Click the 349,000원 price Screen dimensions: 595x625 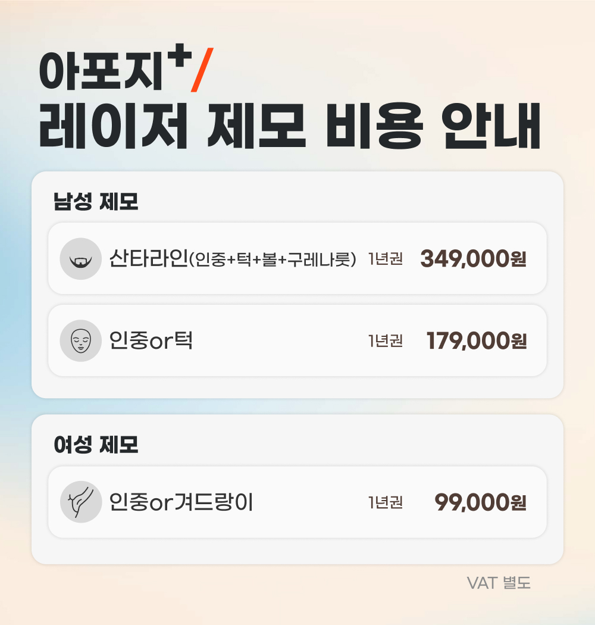pos(474,259)
